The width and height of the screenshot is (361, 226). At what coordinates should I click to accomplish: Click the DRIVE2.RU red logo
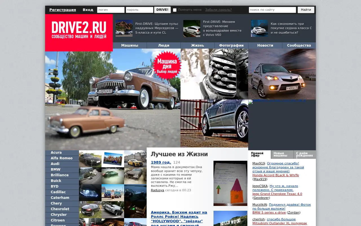(79, 33)
